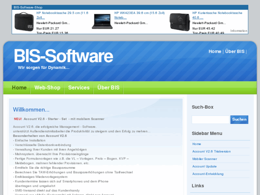Click the 'Besonderheiten von Account V2.6' line
The height and width of the screenshot is (195, 260).
click(x=40, y=136)
